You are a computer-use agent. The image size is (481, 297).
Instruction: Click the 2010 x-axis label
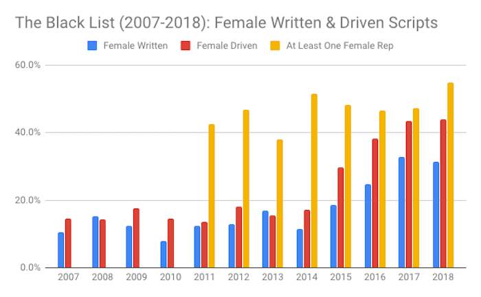point(170,277)
